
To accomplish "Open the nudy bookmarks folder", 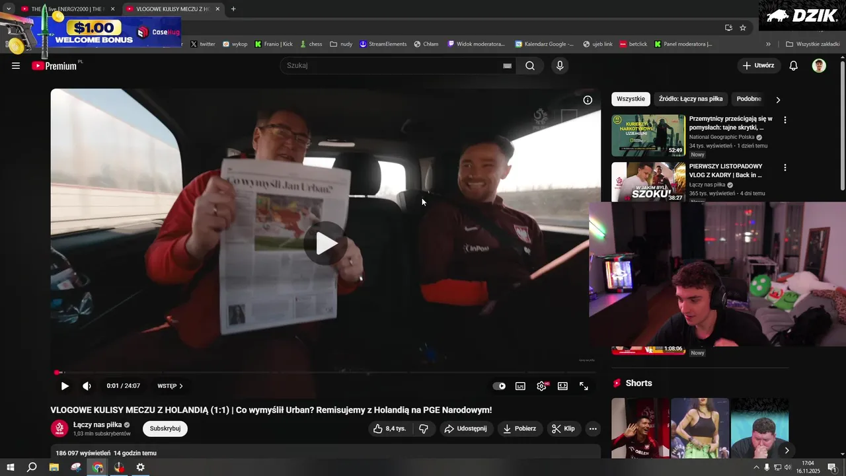I will coord(342,44).
